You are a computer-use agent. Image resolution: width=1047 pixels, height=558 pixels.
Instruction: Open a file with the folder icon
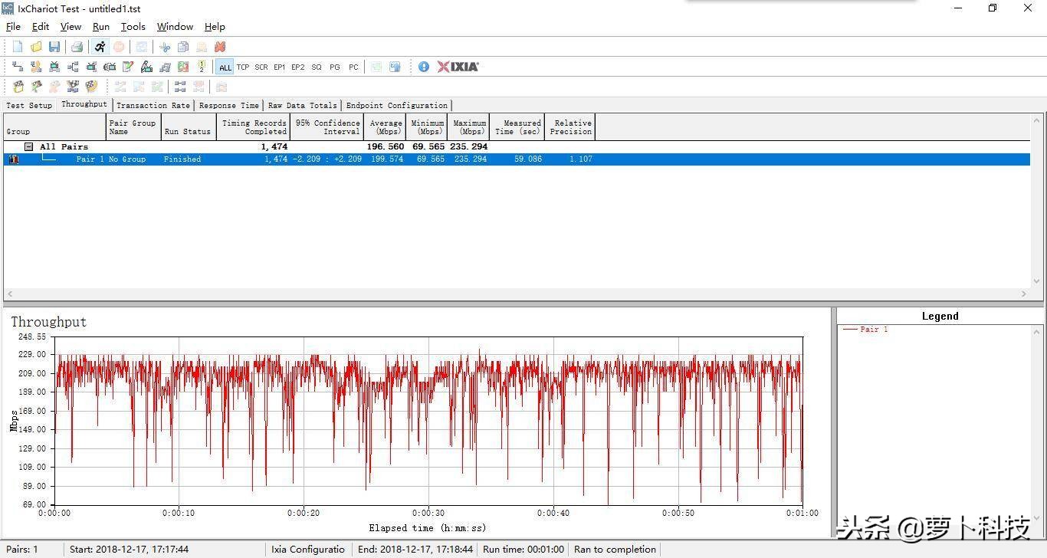click(x=36, y=47)
